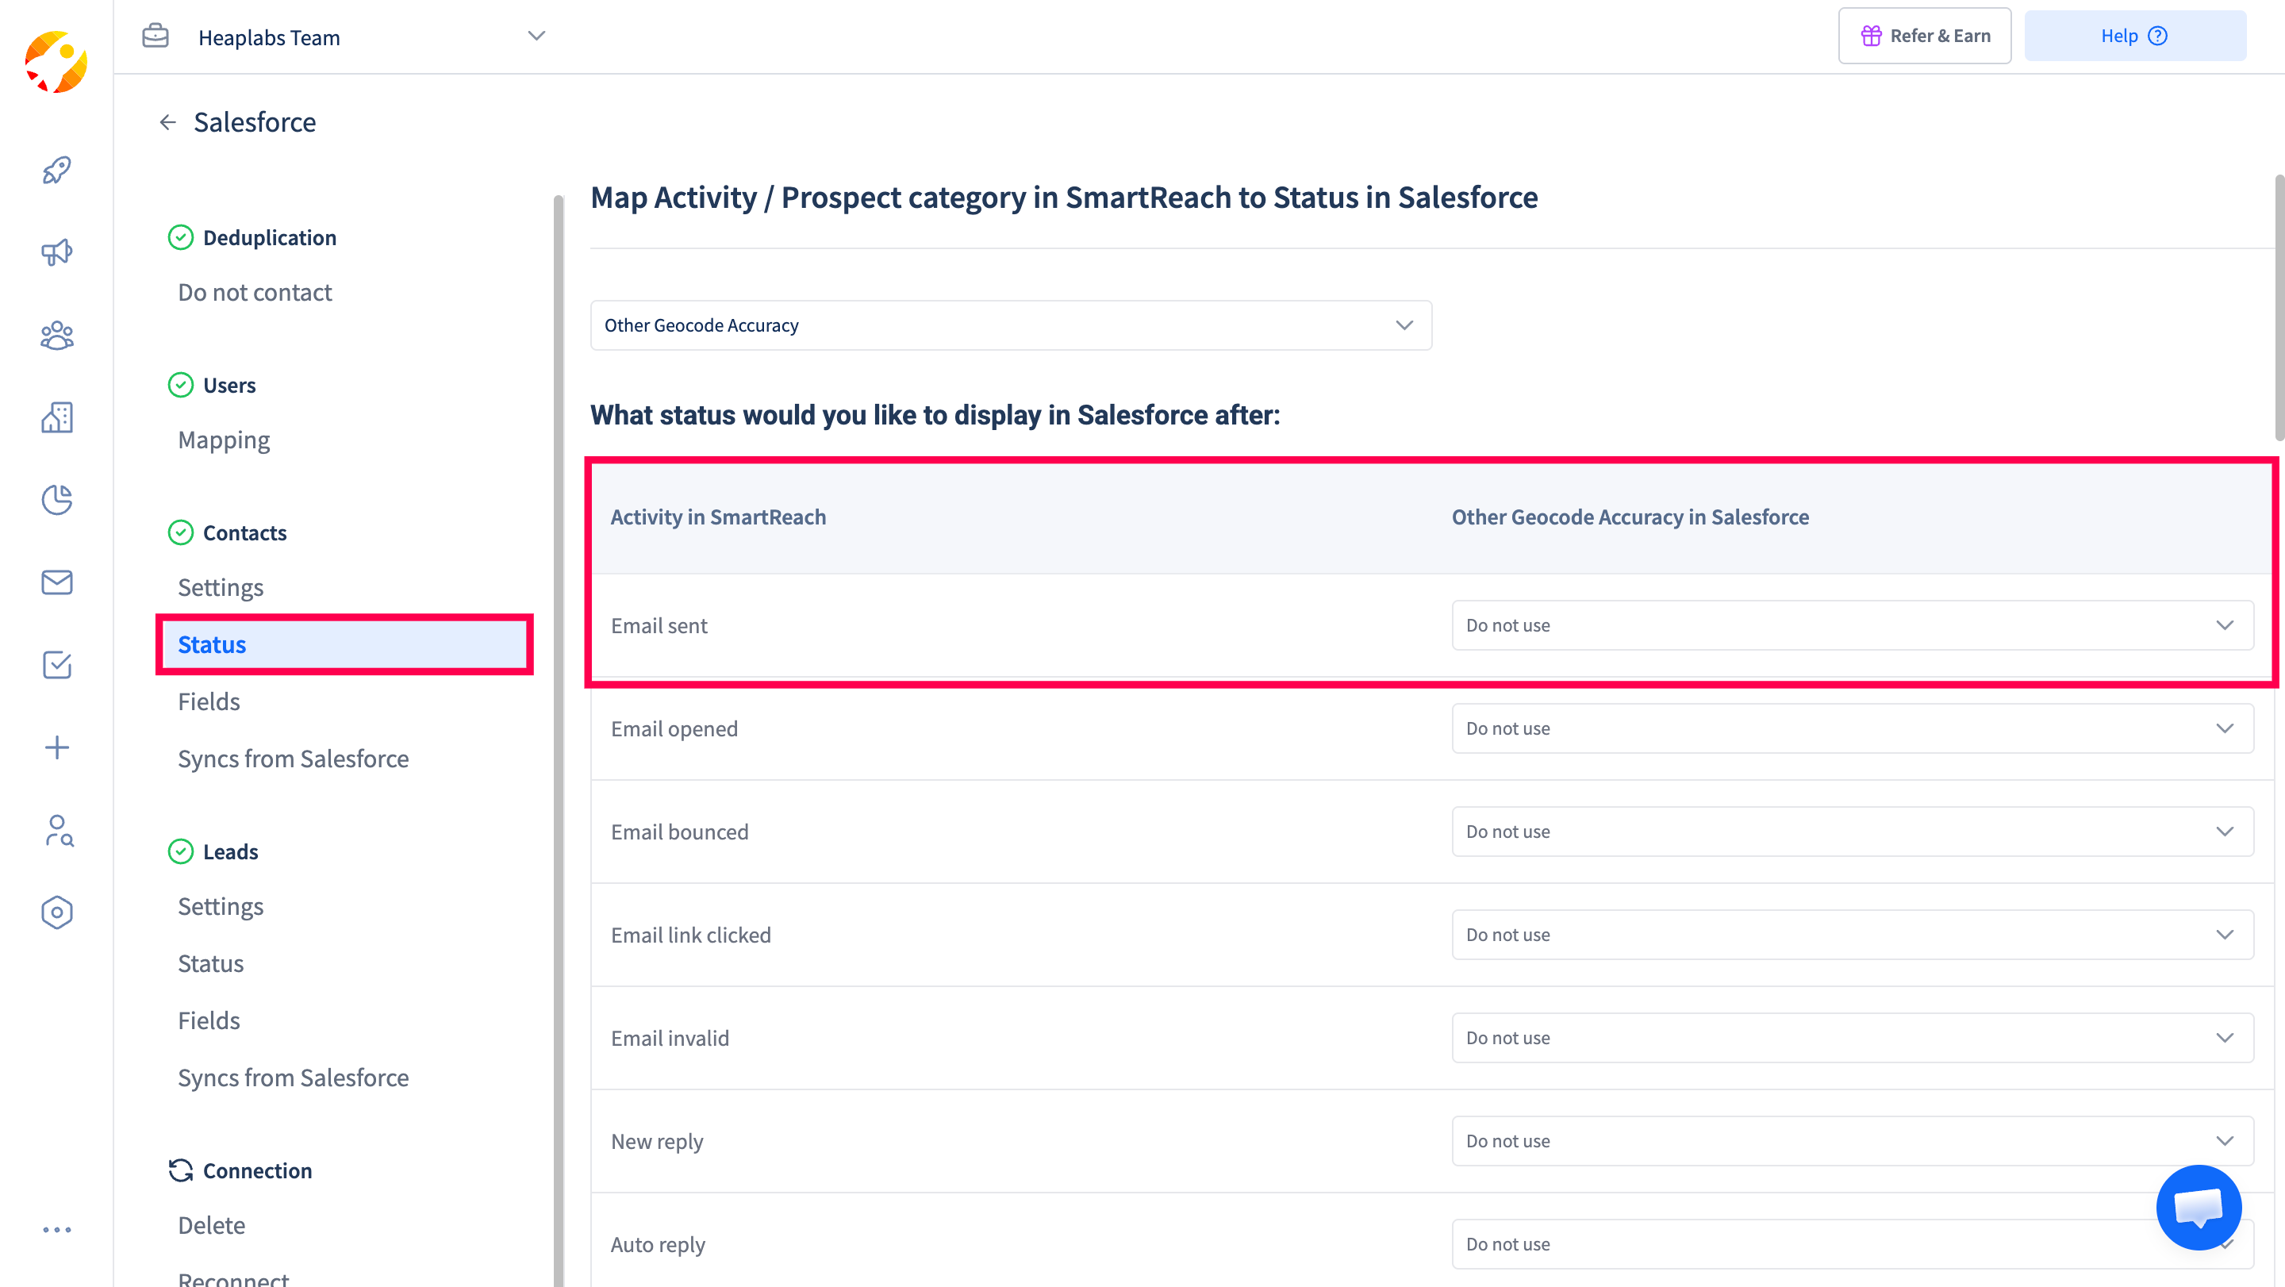Open Do not contact section
The height and width of the screenshot is (1287, 2285).
click(255, 293)
